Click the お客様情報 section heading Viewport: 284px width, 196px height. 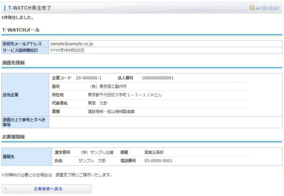[13, 137]
